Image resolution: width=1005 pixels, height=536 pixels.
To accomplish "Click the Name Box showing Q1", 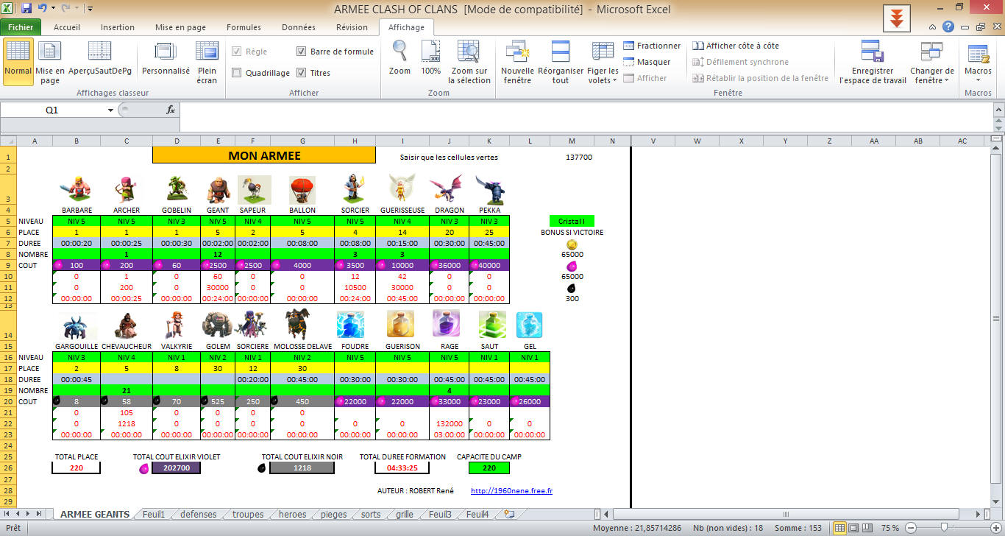I will pos(53,110).
